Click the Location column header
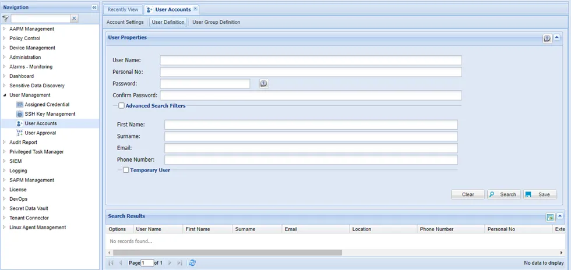Viewport: 571px width, 270px height. coord(383,229)
